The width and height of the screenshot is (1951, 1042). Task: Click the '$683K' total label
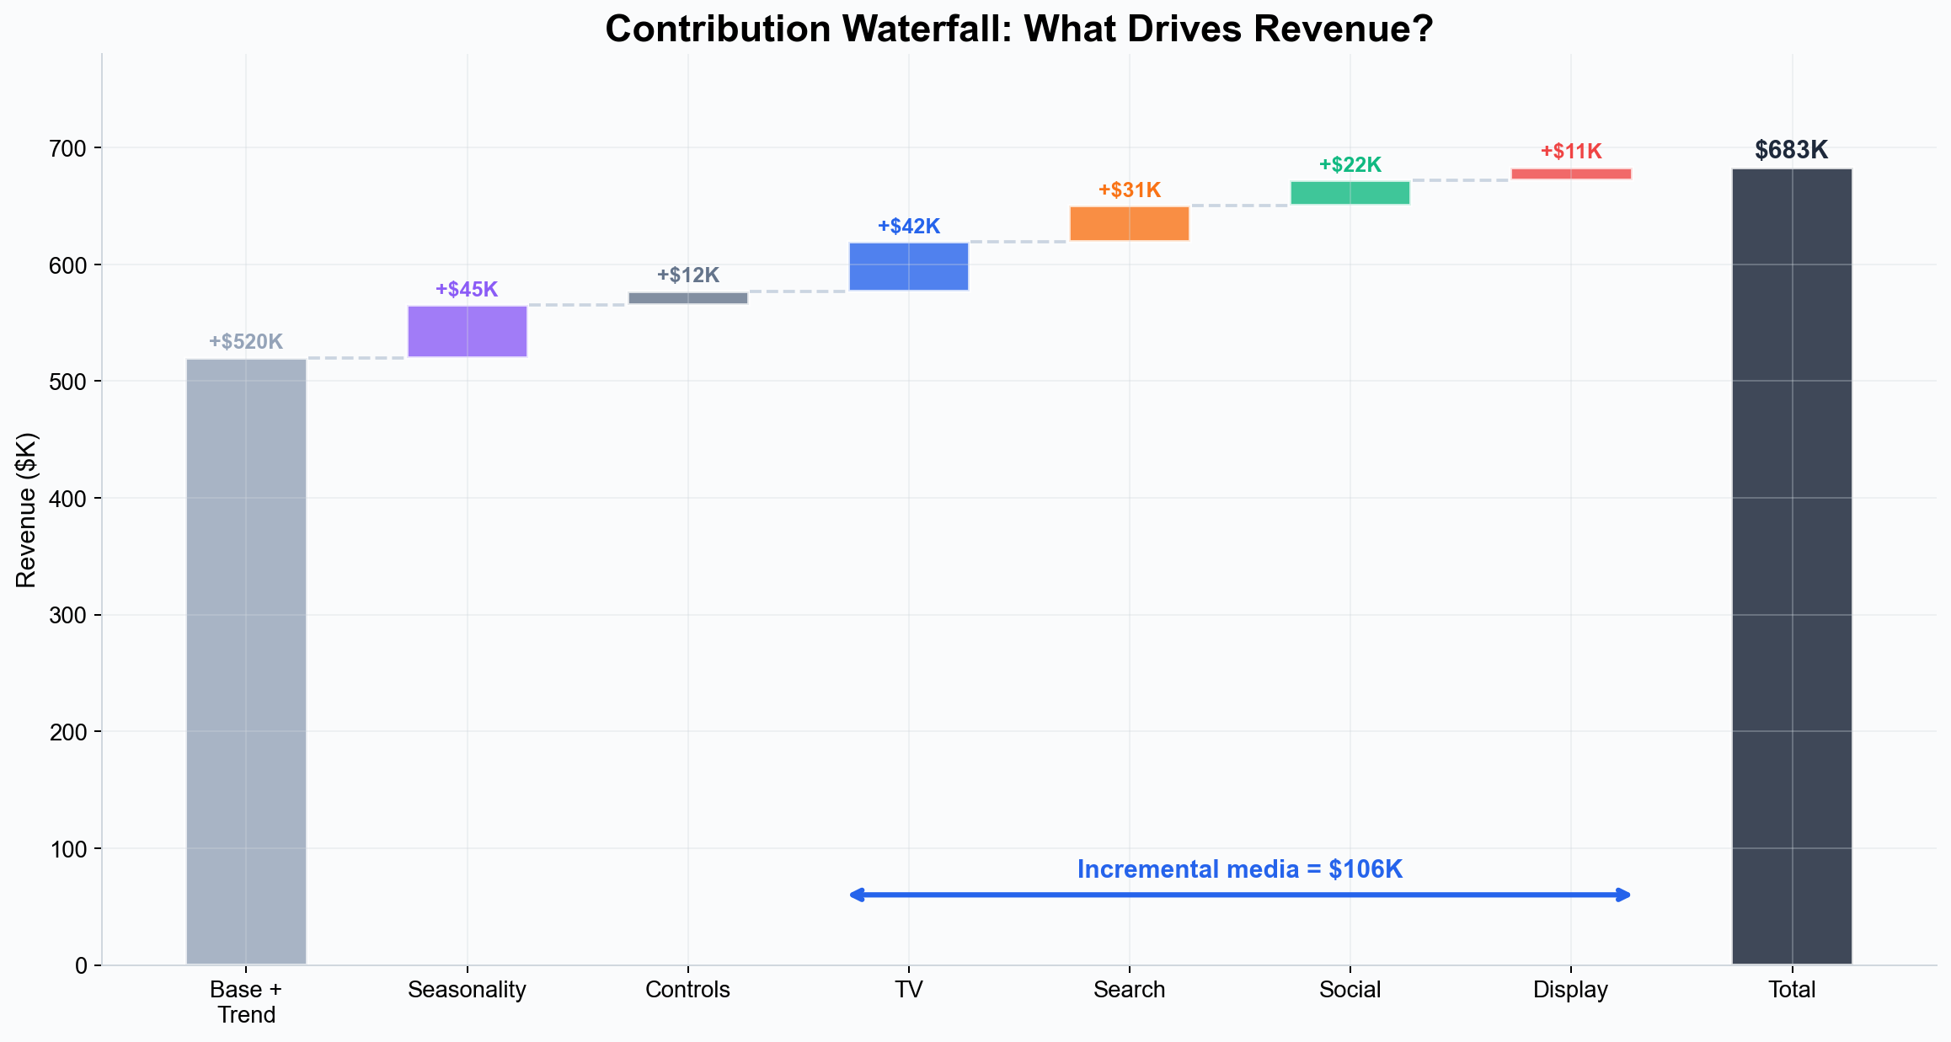1792,150
